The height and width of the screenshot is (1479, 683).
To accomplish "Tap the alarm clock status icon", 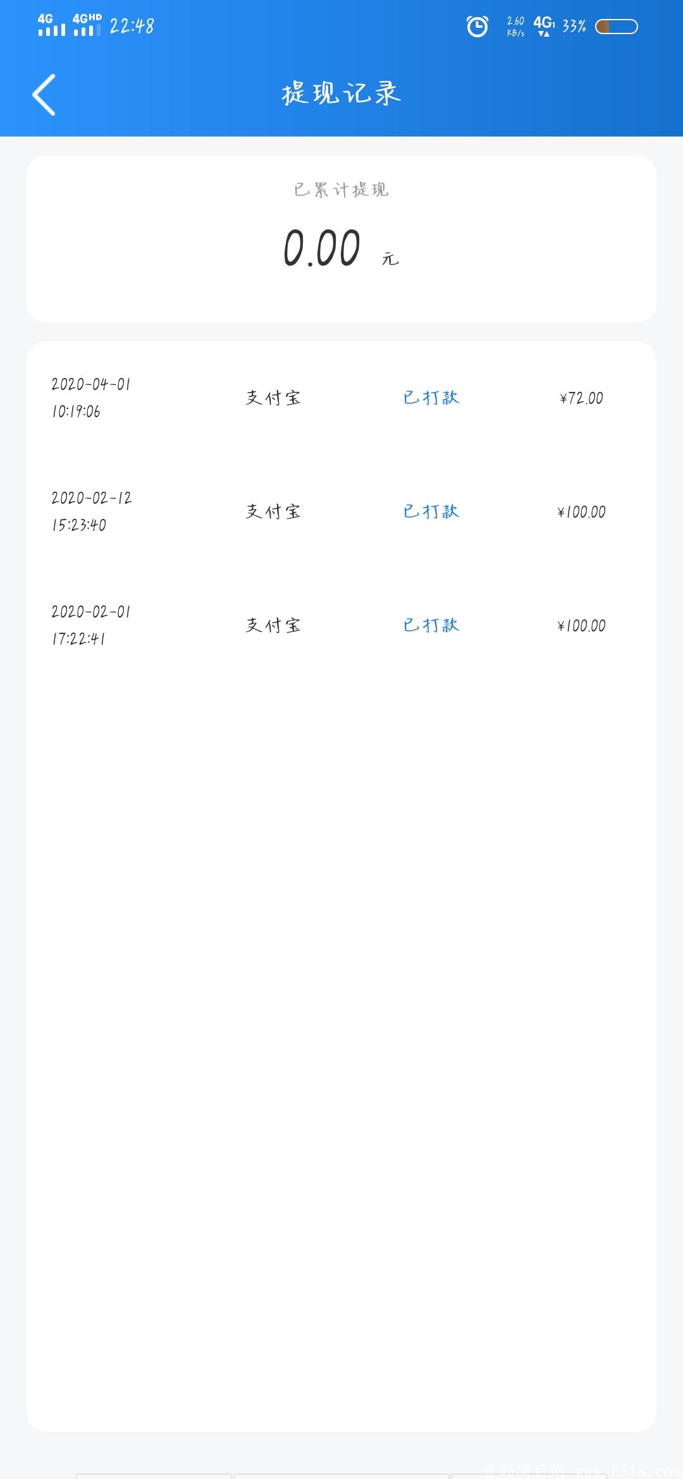I will point(477,27).
